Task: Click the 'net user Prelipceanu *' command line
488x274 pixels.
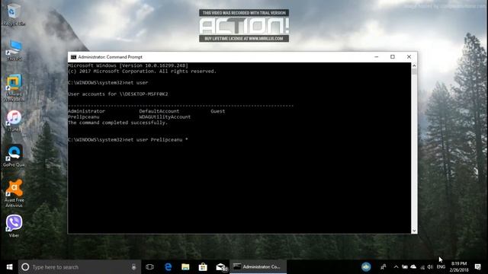Action: click(127, 140)
